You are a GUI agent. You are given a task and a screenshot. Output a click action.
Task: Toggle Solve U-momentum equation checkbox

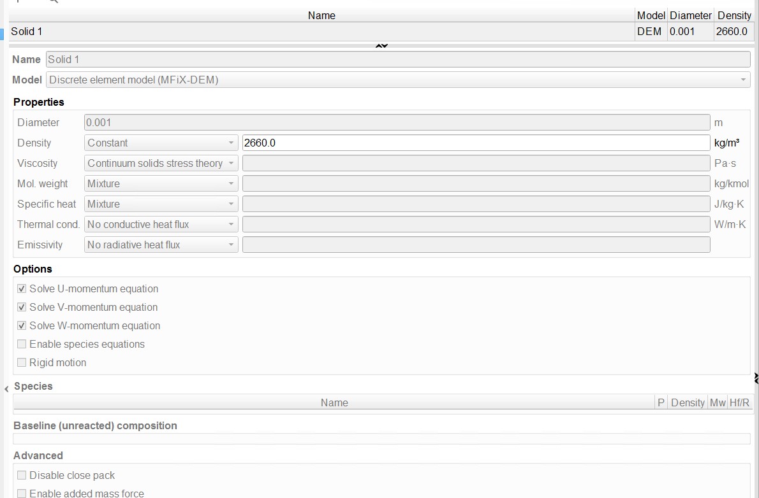(x=22, y=288)
